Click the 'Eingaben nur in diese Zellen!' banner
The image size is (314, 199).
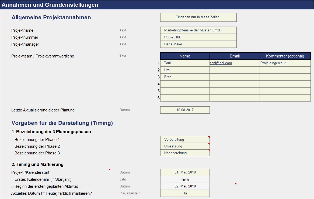tap(198, 17)
